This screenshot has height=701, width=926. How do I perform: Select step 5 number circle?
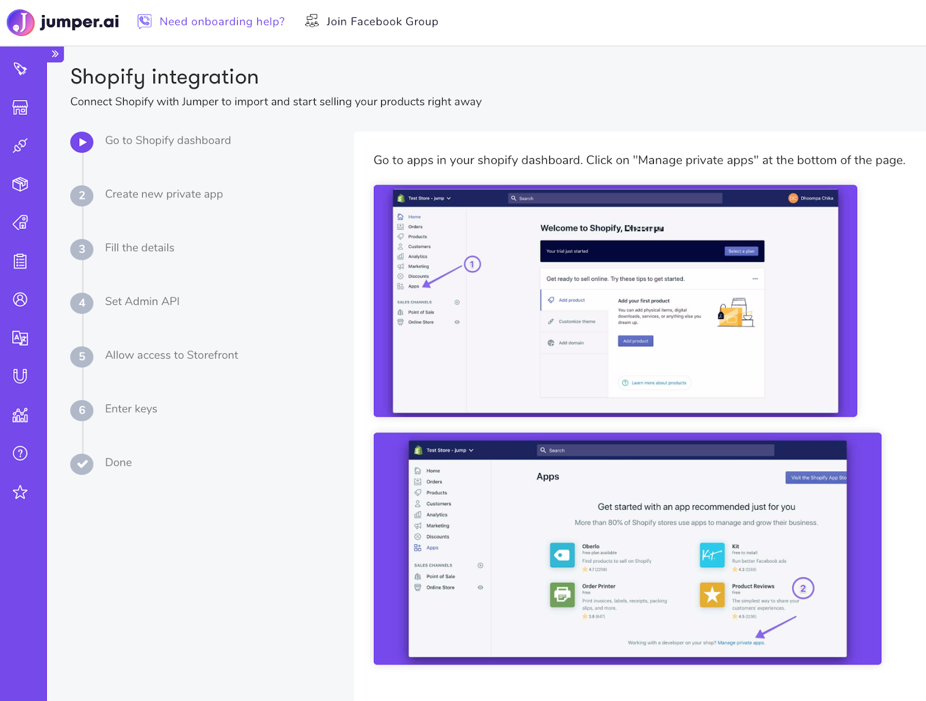click(82, 357)
